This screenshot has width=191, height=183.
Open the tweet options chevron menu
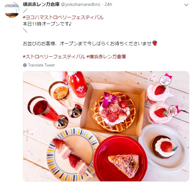click(186, 5)
